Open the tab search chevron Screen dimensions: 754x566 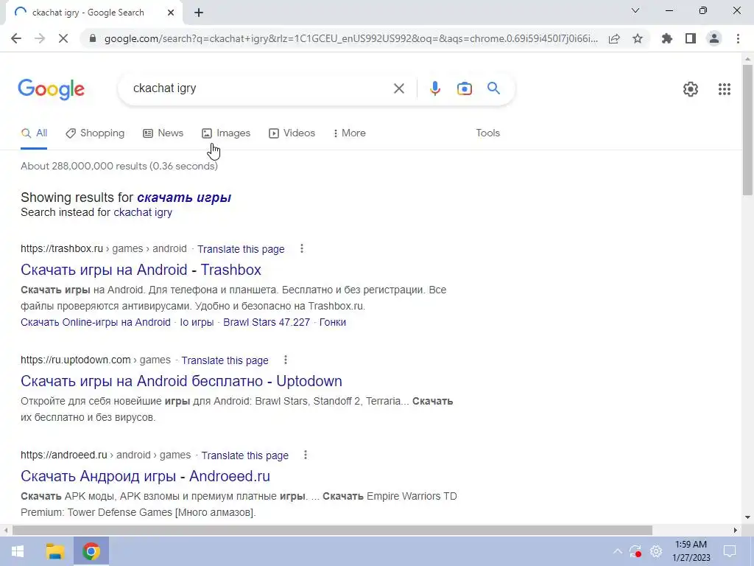[635, 10]
